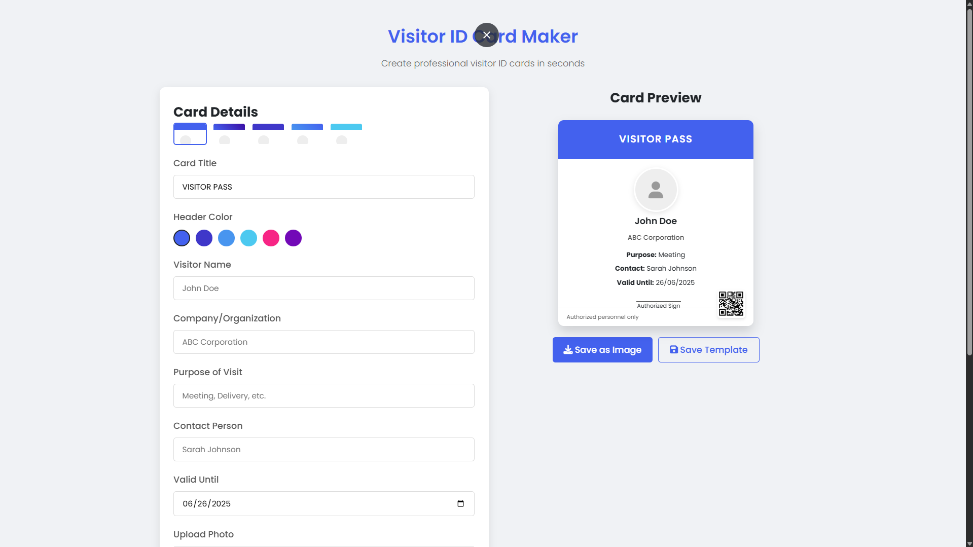The height and width of the screenshot is (547, 973).
Task: Click the scrollbar down arrow
Action: (969, 543)
